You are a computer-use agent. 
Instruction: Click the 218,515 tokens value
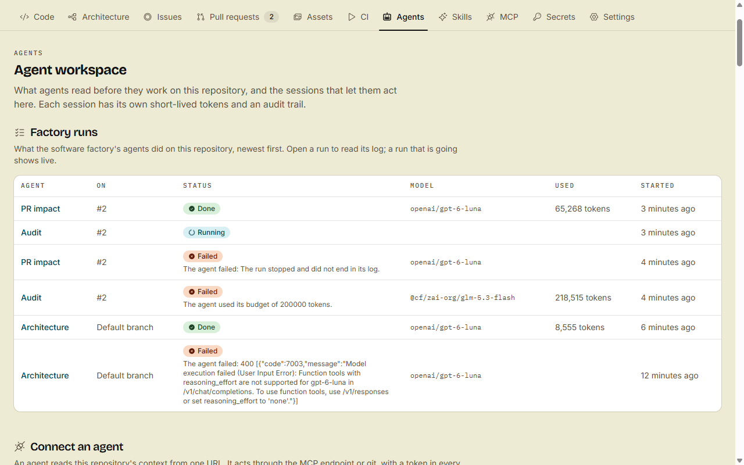(583, 298)
